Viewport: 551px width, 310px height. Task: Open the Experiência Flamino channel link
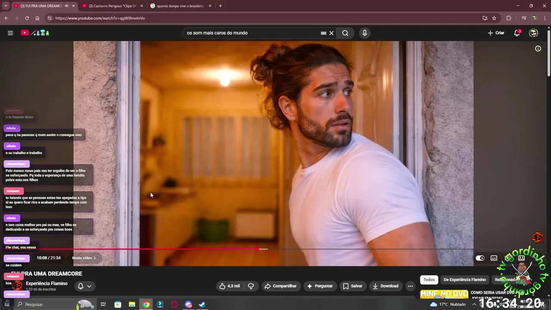pos(46,283)
